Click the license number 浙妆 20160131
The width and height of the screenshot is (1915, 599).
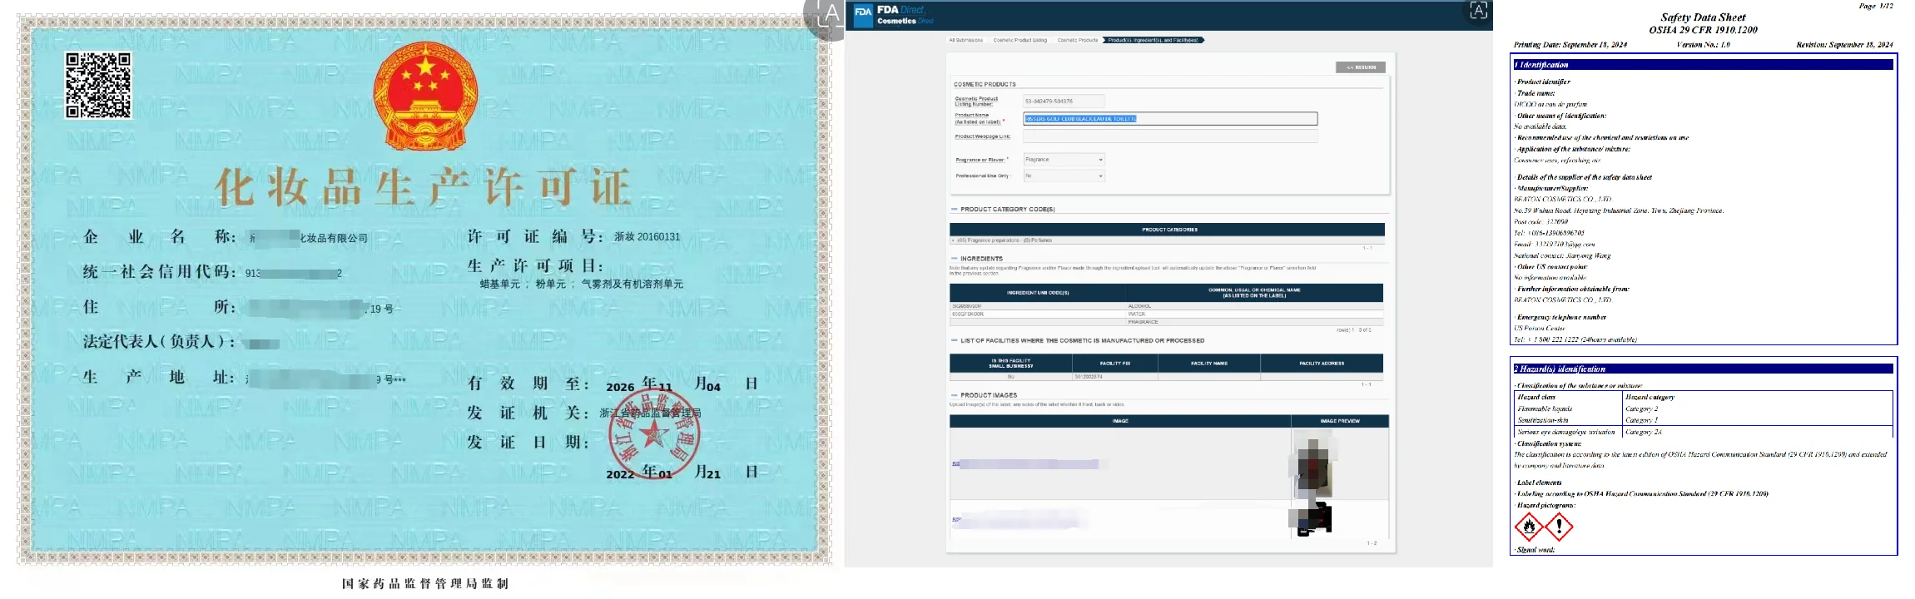(x=647, y=237)
